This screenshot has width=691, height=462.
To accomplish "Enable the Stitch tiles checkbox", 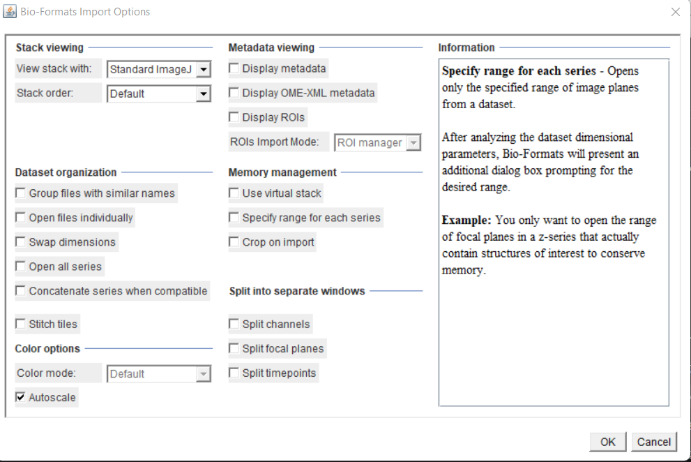I will [x=21, y=324].
